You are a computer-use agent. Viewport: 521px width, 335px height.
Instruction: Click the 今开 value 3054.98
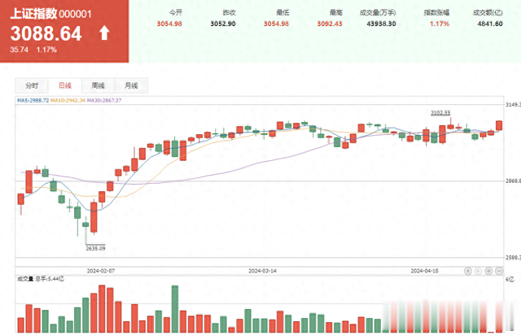point(169,24)
